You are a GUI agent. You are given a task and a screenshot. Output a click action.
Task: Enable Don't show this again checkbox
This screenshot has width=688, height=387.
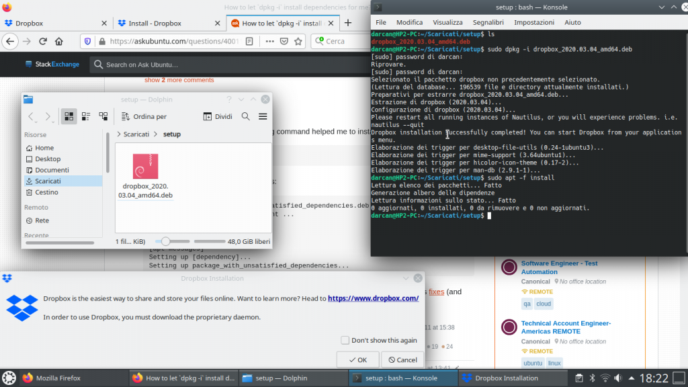(345, 340)
